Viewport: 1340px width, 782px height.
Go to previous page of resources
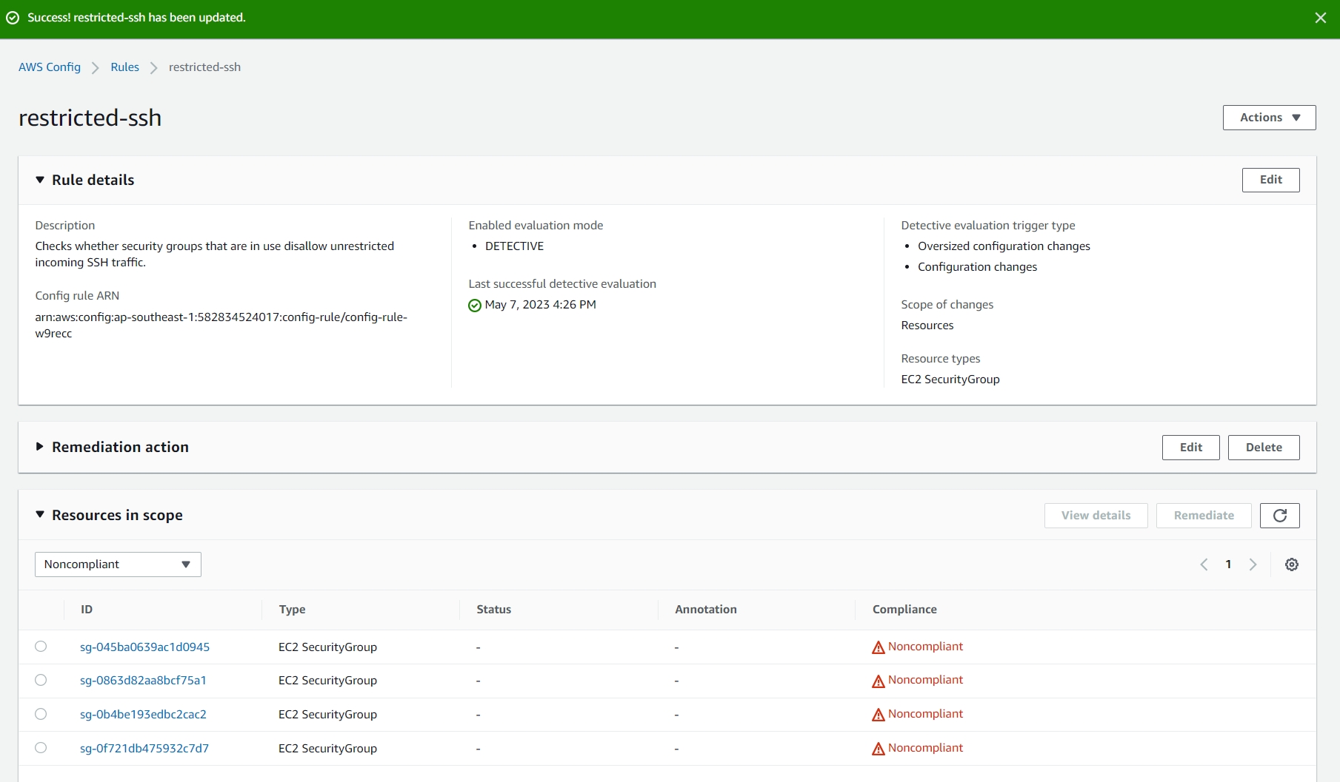click(1204, 564)
